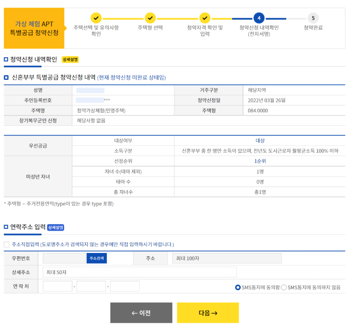This screenshot has height=330, width=348.
Task: Click the first 연락처 phone number box
Action: pos(58,286)
